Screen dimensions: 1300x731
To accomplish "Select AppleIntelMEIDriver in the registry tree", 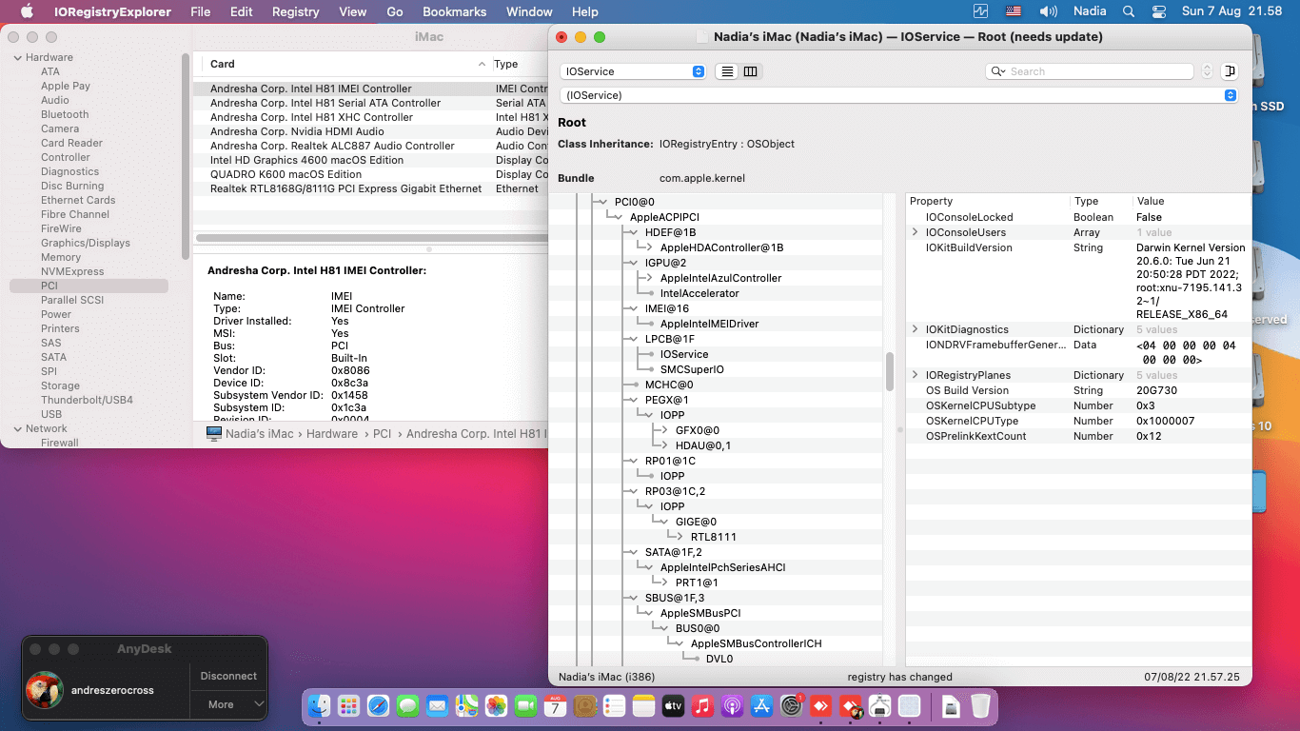I will click(709, 324).
